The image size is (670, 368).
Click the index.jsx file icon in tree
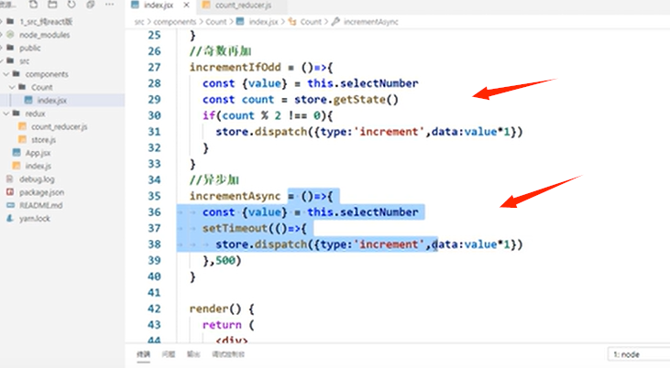point(28,101)
